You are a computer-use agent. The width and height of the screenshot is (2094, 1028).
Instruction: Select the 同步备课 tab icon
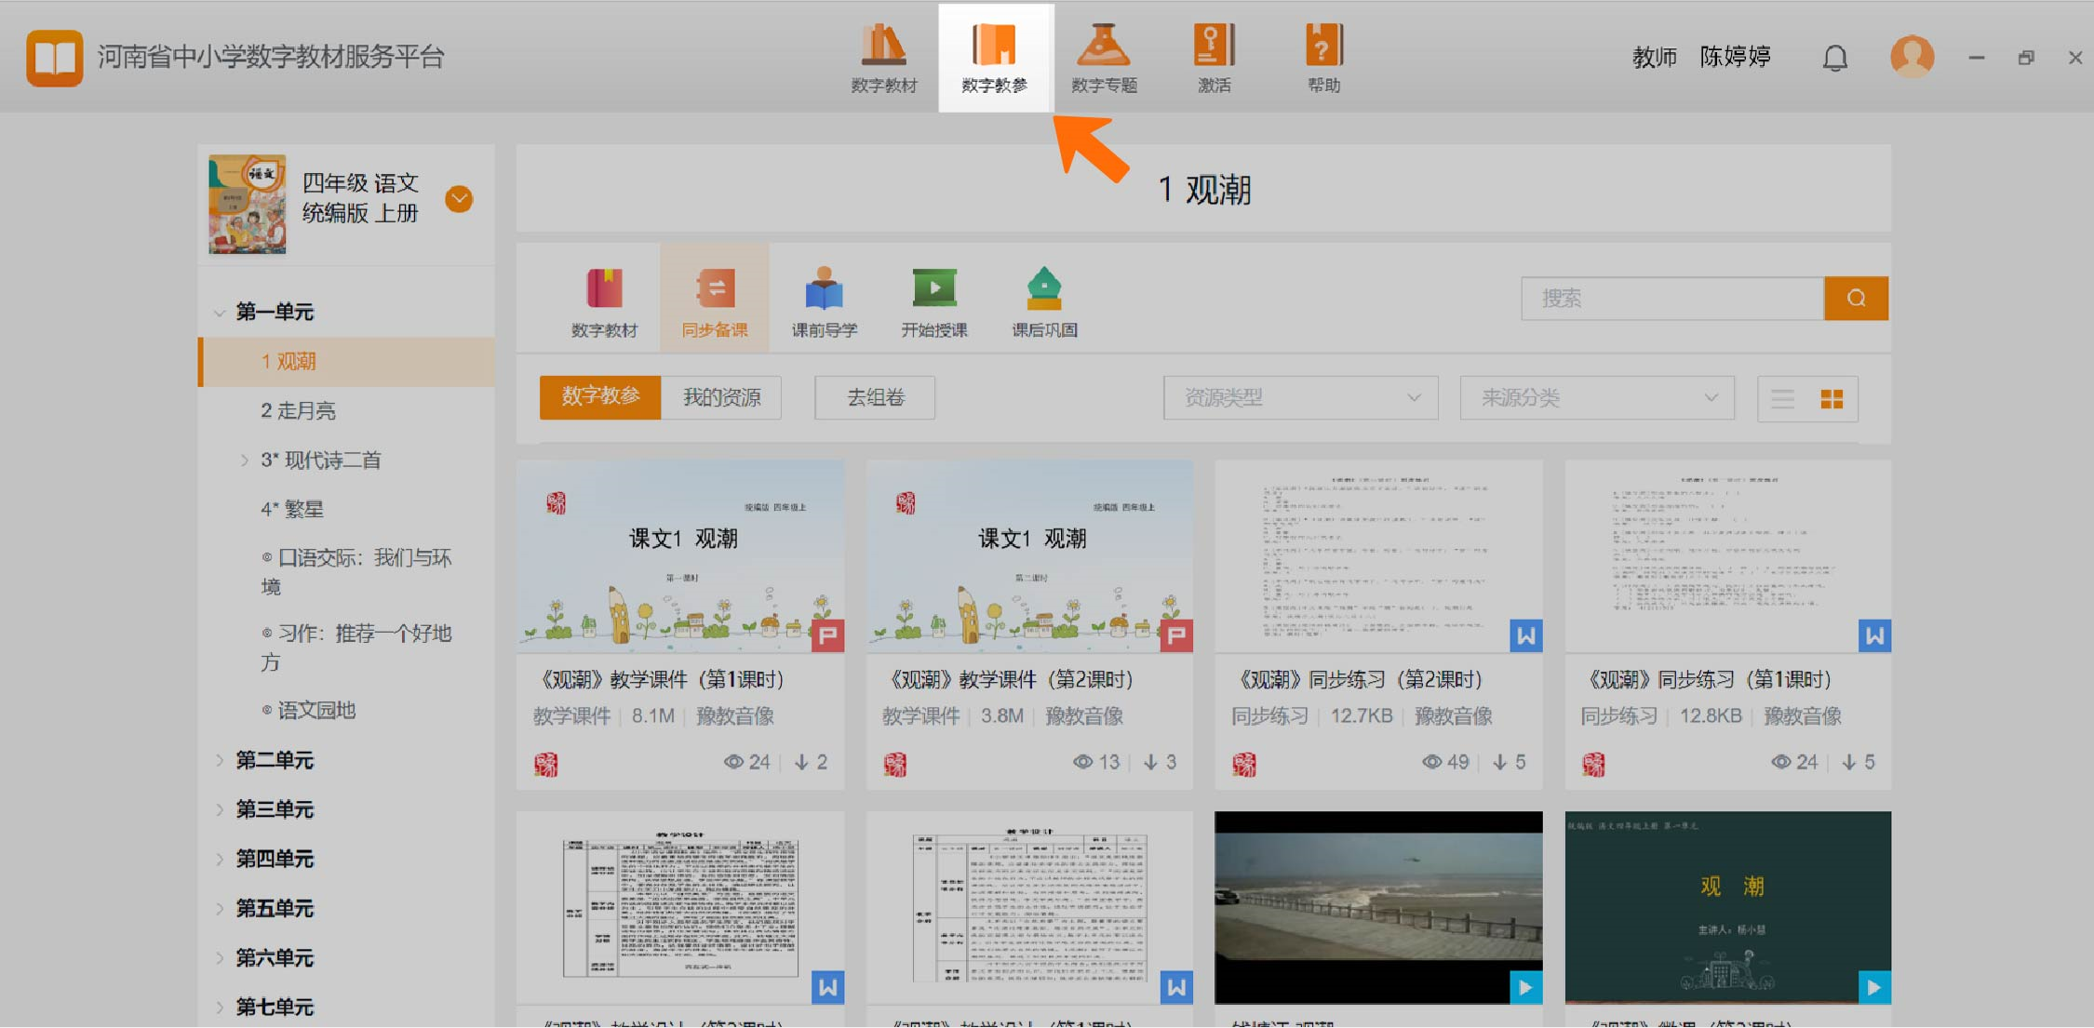coord(715,300)
